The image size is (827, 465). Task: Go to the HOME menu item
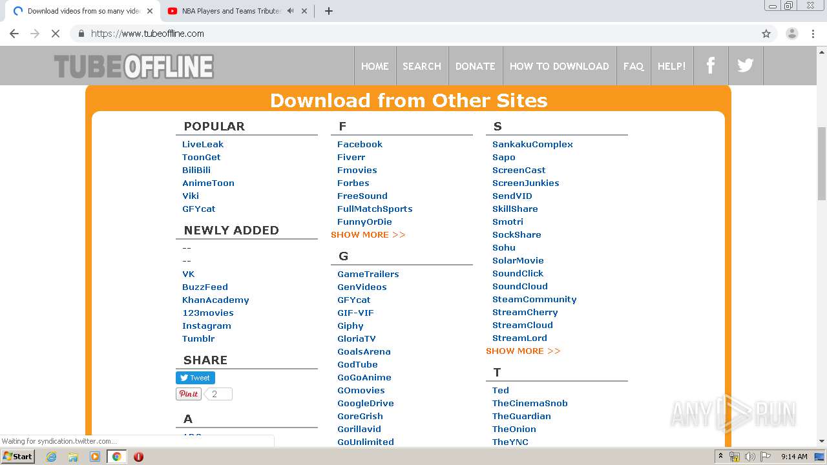tap(375, 66)
